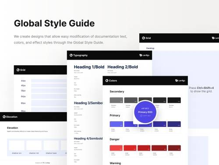Viewport: 219px width, 165px height.
Task: Click the Colors panel title
Action: coord(113,81)
